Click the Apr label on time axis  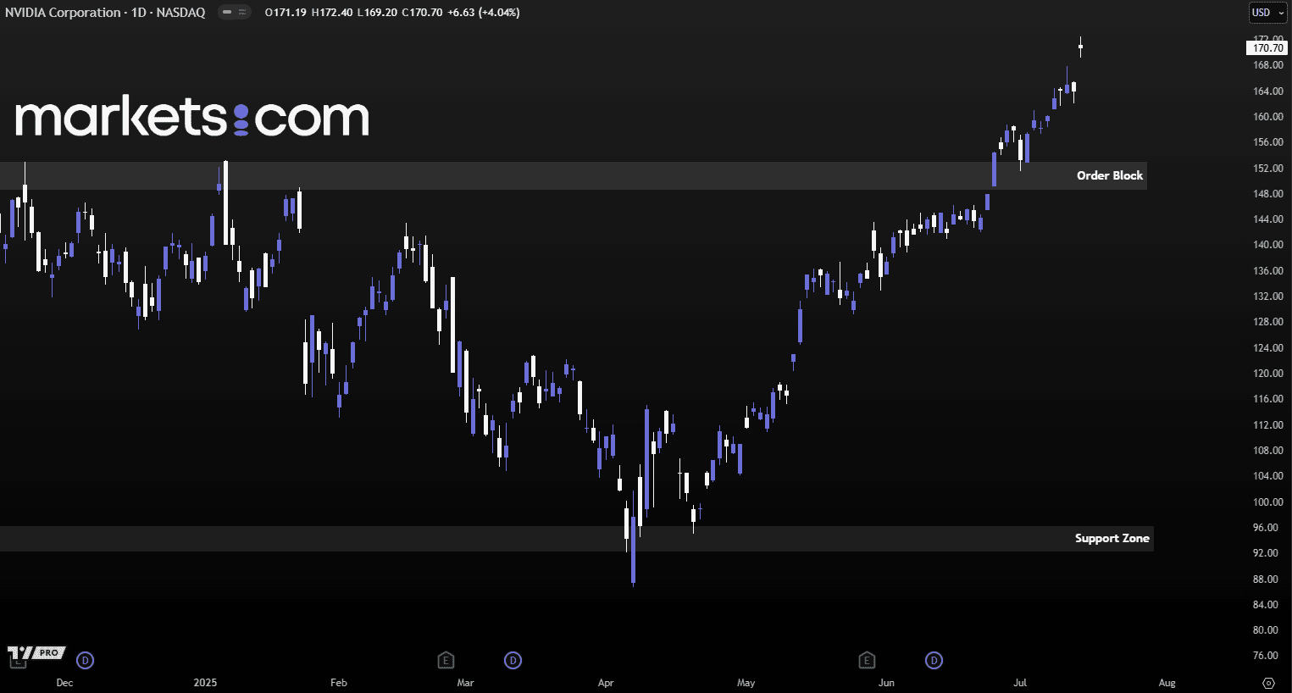(606, 683)
